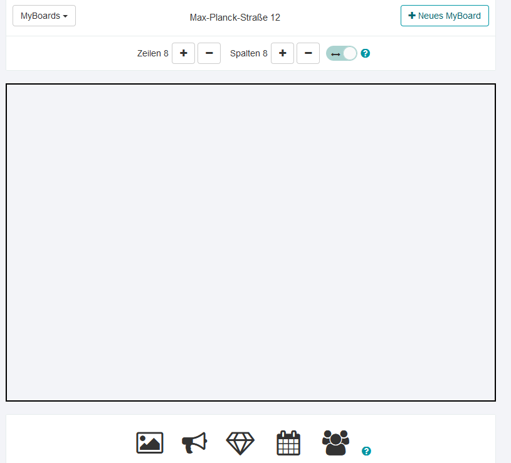The image size is (511, 463).
Task: Toggle the horizontal arrows width switch
Action: [341, 53]
